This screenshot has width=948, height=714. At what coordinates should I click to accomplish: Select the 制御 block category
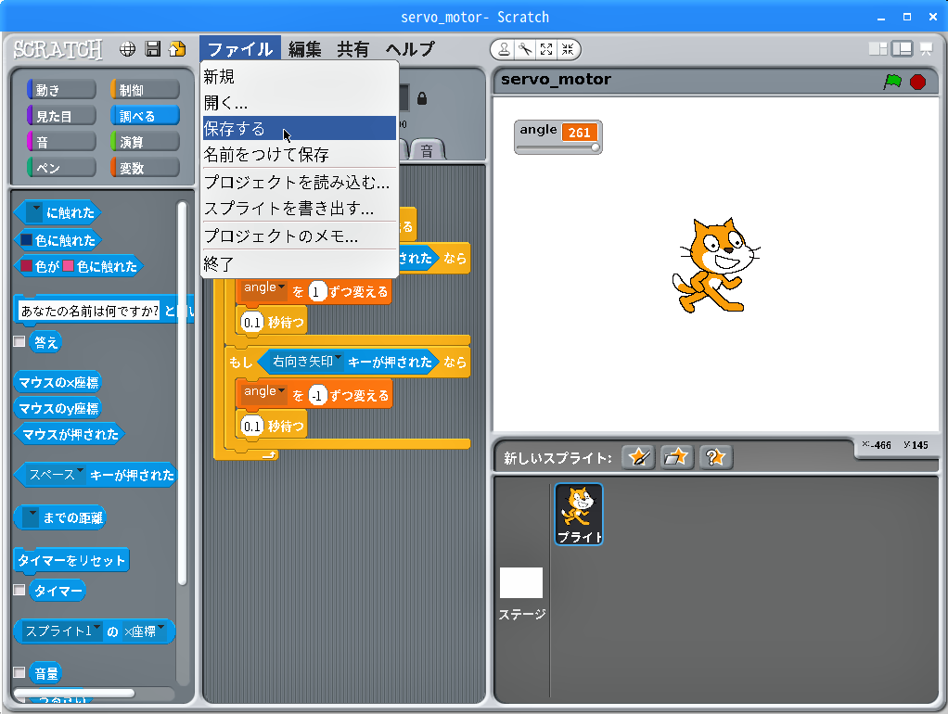pos(145,89)
